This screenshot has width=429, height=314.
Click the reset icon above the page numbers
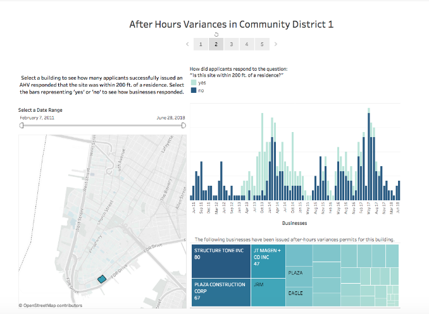216,34
